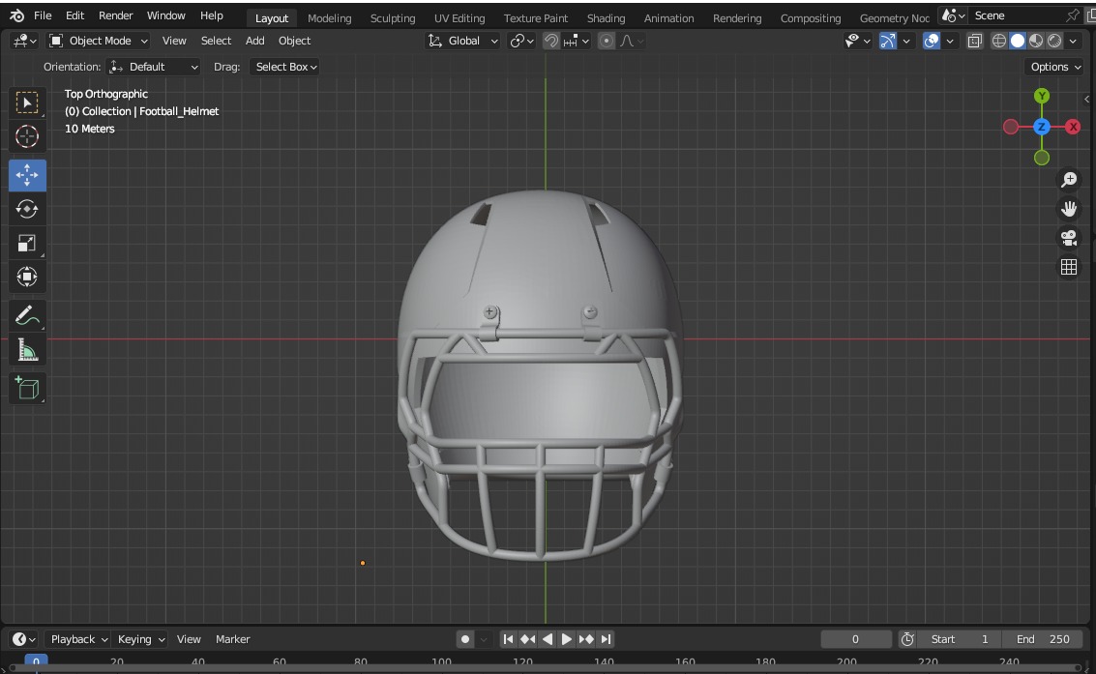Switch orthographic/perspective grid icon

pos(1069,267)
